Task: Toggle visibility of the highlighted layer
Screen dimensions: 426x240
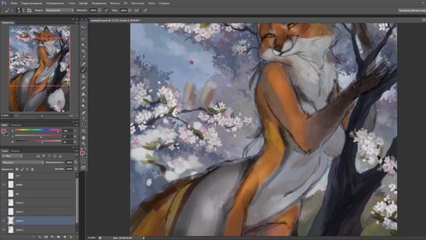Action: coord(3,221)
